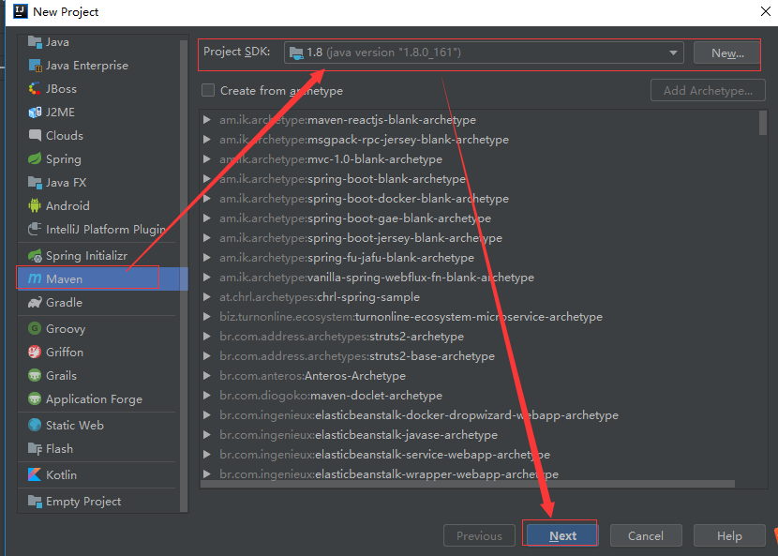Click the New... SDK button
The width and height of the screenshot is (778, 556).
tap(726, 53)
